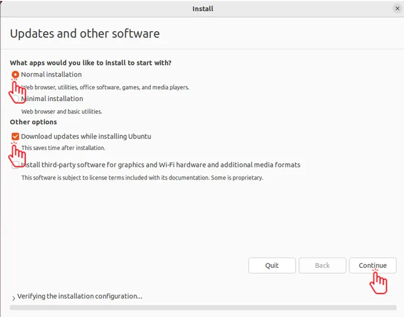Click the "Updates and other software" heading

(85, 33)
